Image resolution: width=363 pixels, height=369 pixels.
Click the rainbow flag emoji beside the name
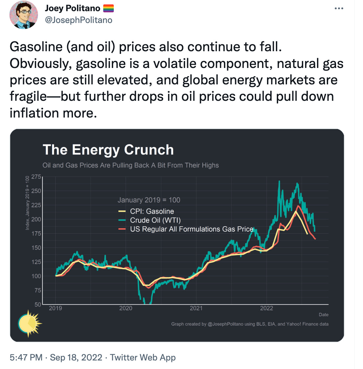tap(108, 8)
